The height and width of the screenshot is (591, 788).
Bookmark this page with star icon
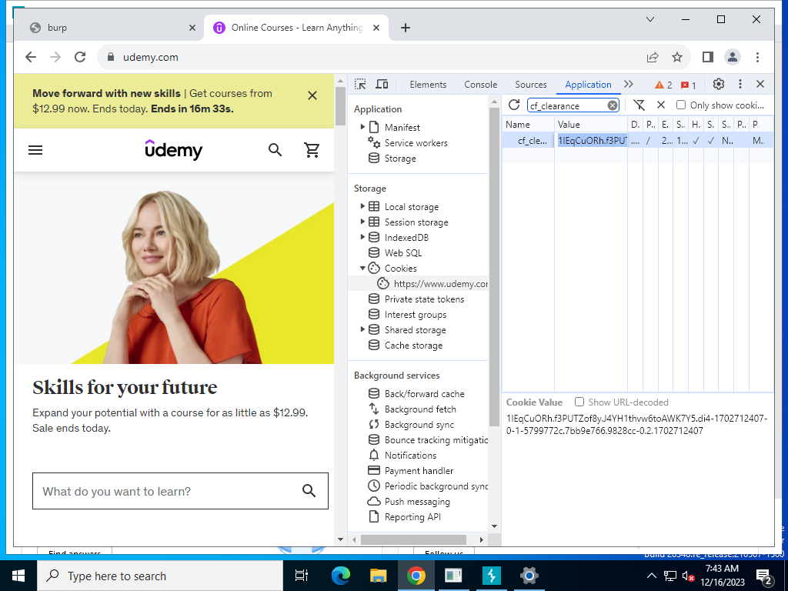677,57
